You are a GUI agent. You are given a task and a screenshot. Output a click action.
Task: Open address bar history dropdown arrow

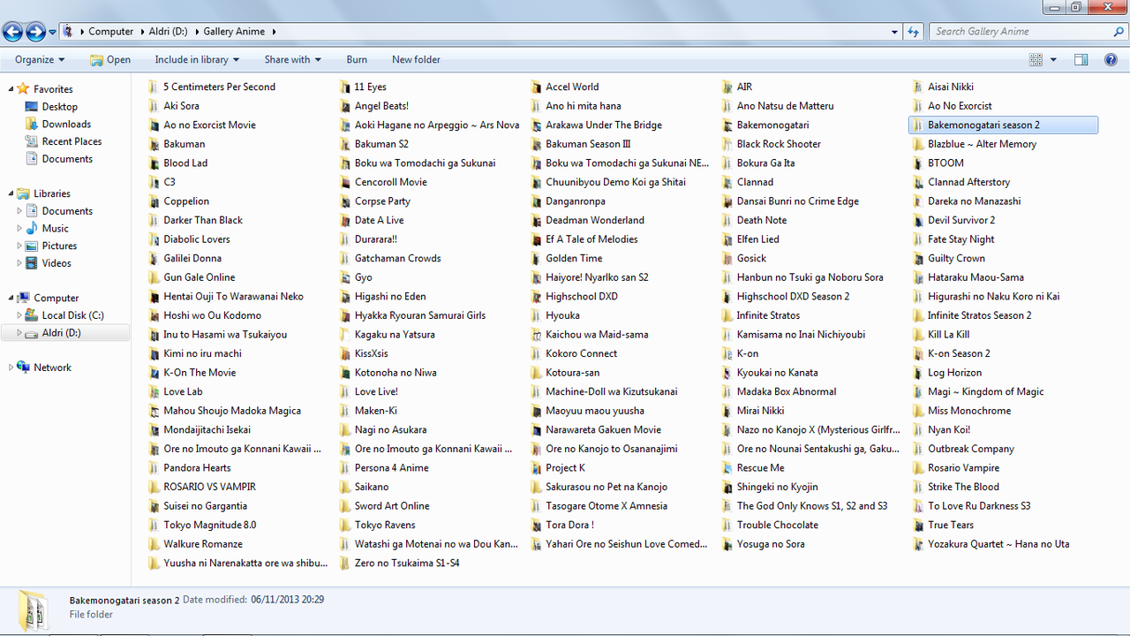[895, 32]
